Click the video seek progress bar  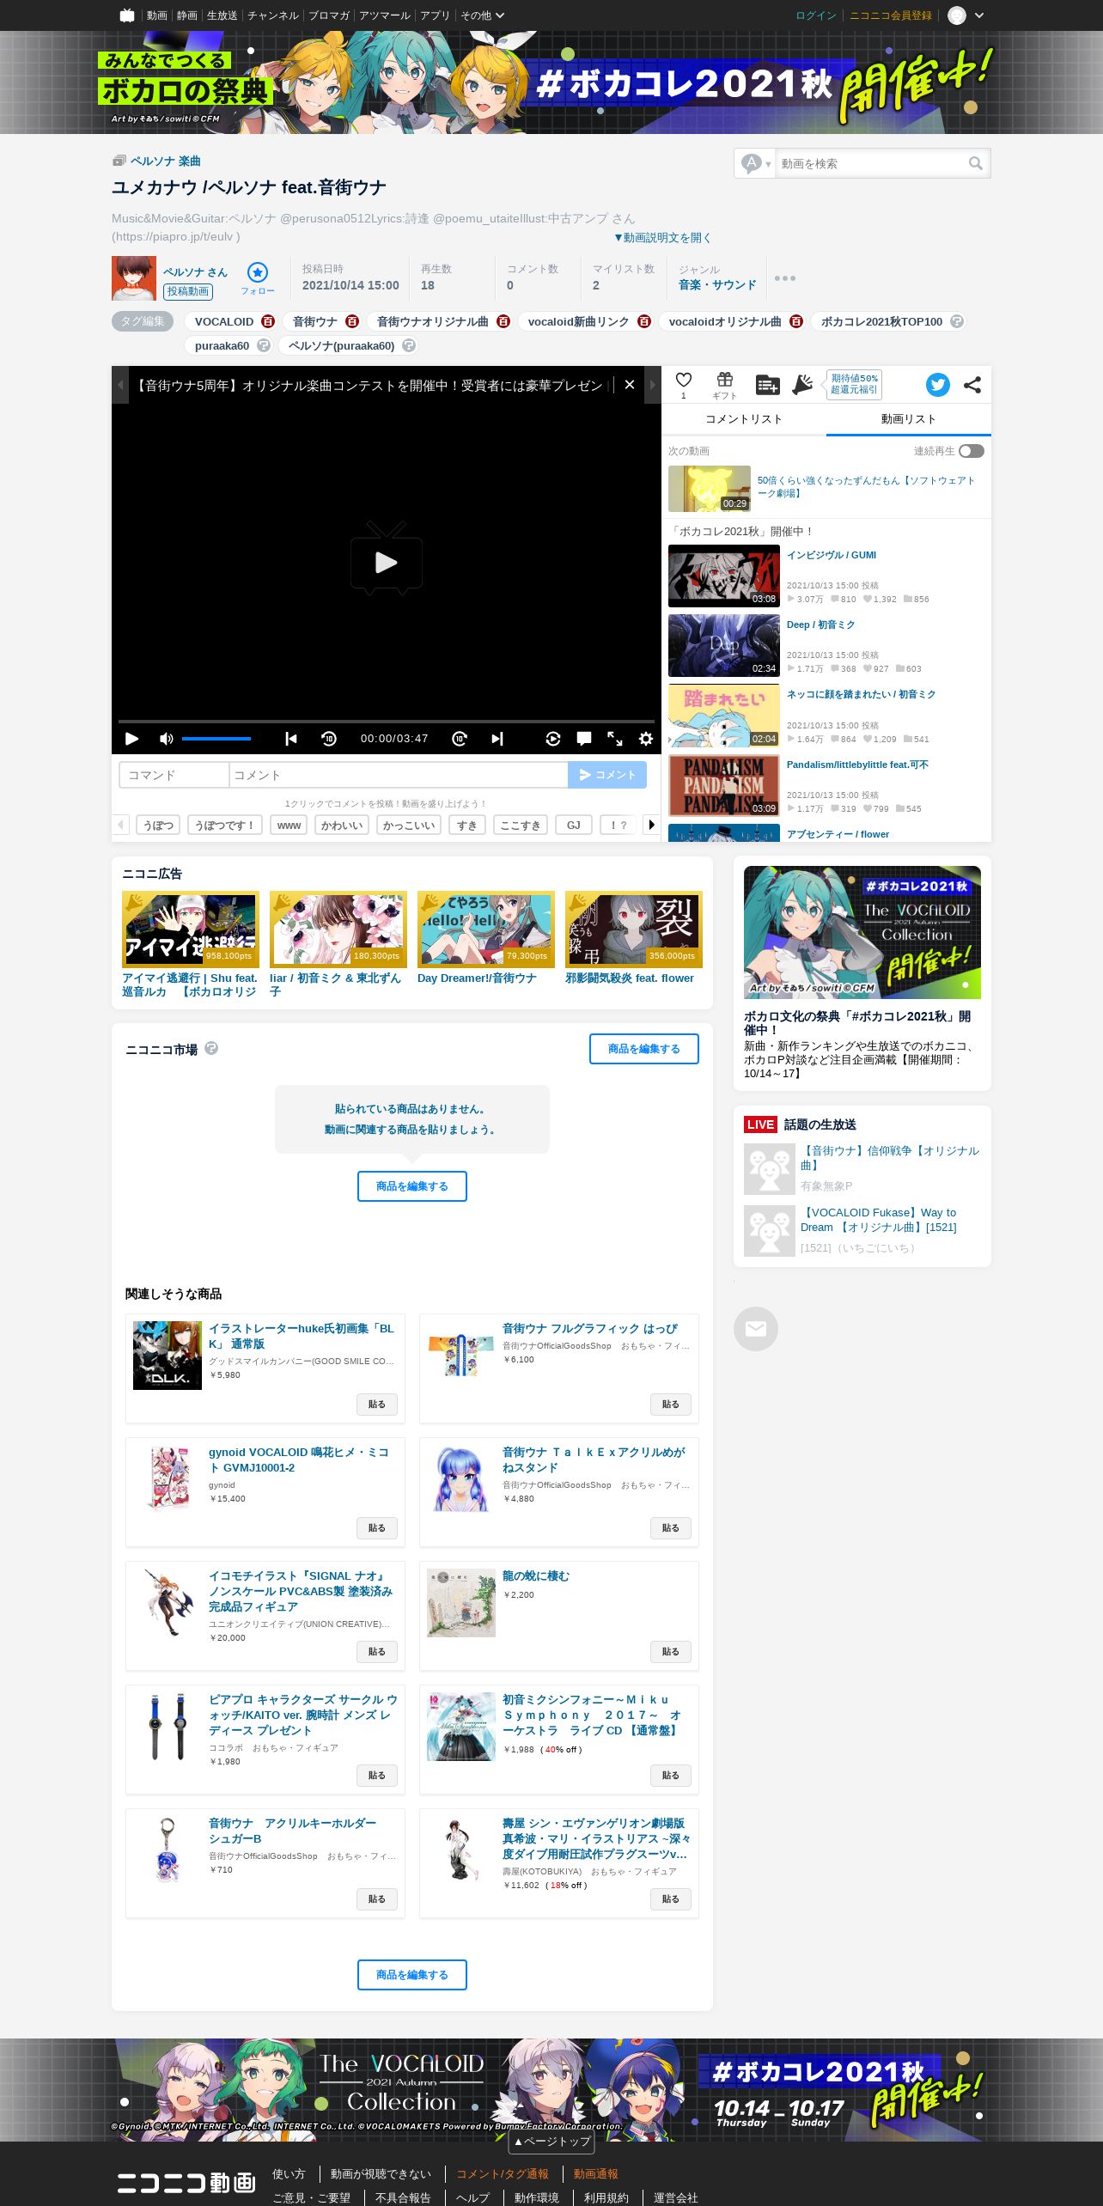(x=387, y=721)
